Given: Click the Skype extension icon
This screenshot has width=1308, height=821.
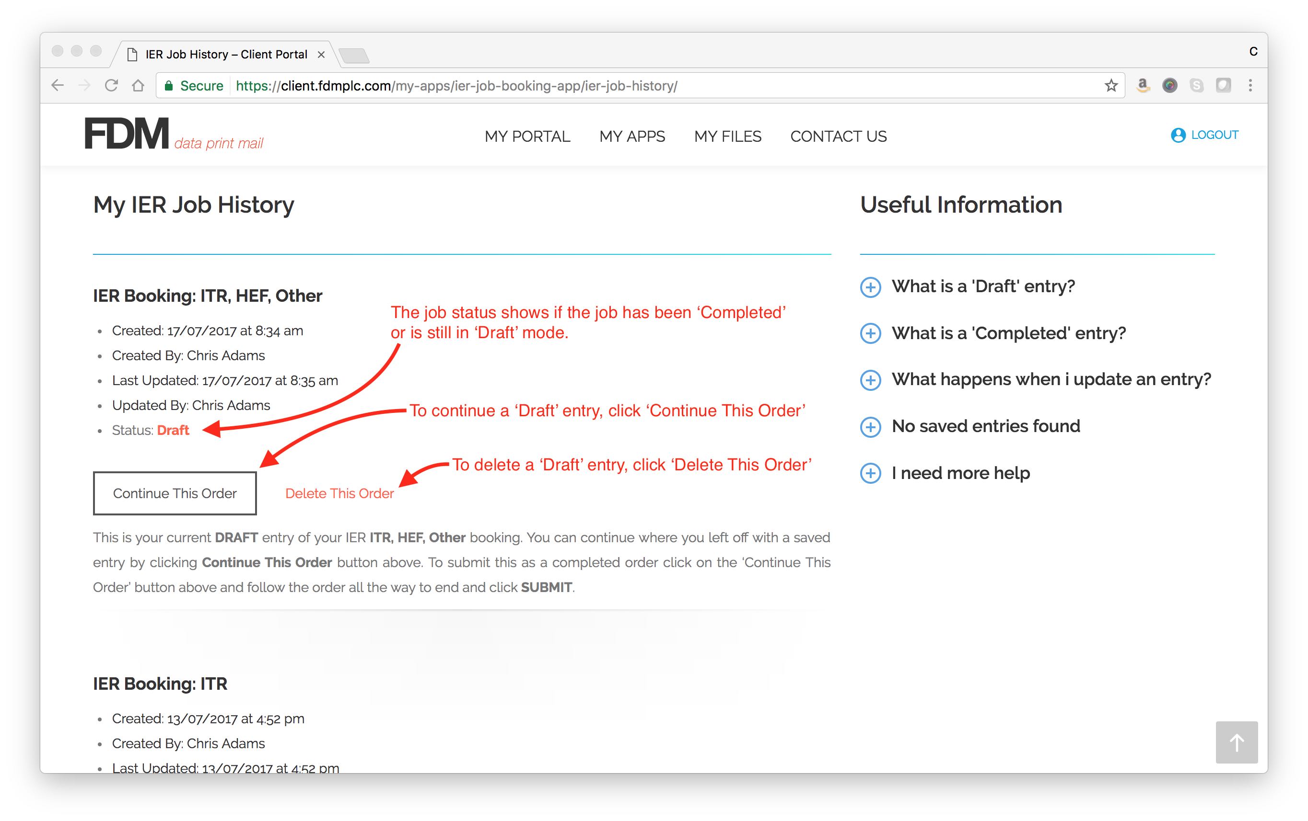Looking at the screenshot, I should click(1197, 85).
